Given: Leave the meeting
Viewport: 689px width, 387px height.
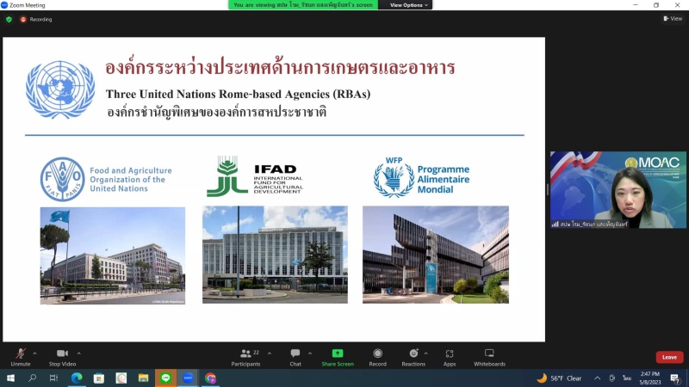Looking at the screenshot, I should [x=669, y=357].
